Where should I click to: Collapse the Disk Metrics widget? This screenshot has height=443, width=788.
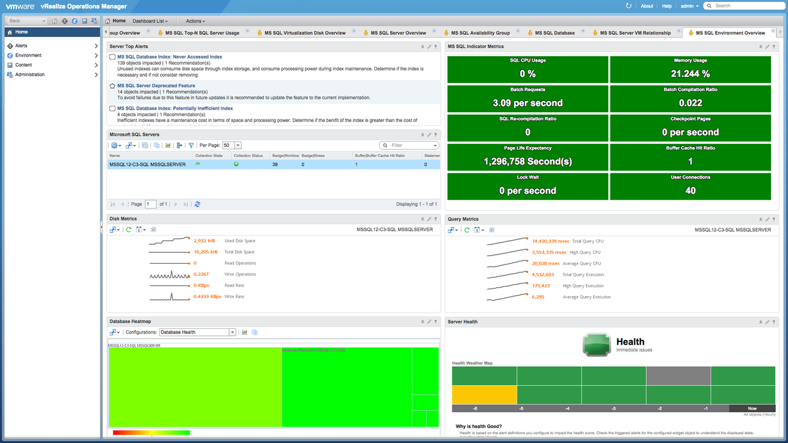pos(422,219)
